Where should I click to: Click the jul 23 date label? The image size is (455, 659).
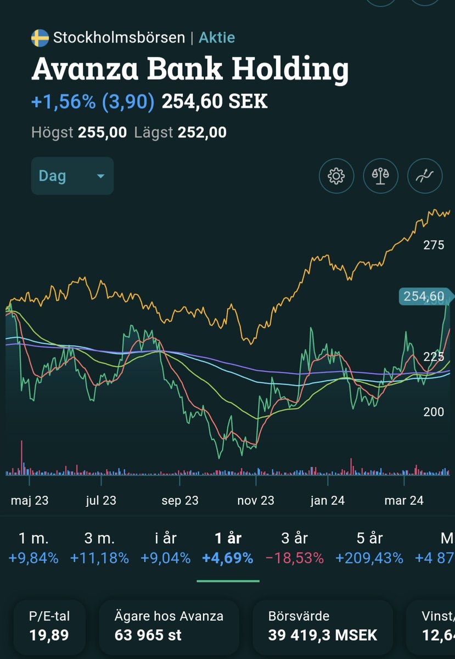coord(102,501)
